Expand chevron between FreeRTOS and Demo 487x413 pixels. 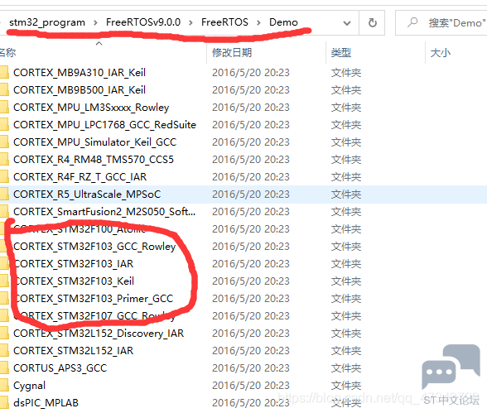tap(258, 22)
